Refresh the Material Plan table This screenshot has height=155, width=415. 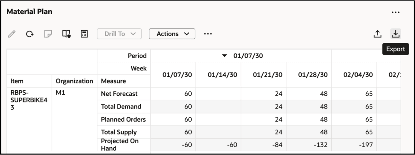coord(30,34)
